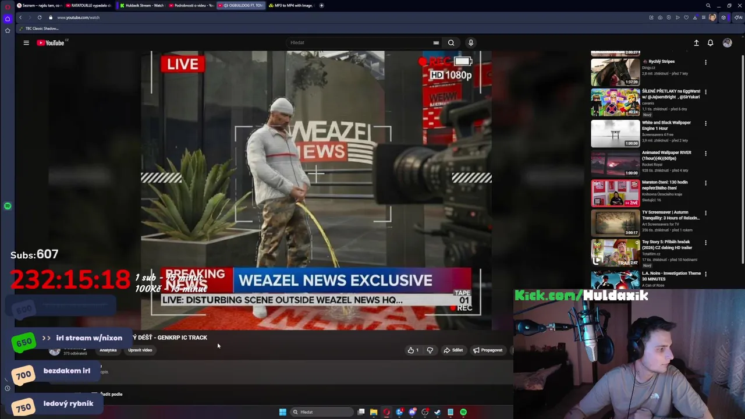Screen dimensions: 745x419
Task: Open White and Black Wallpaper thumbnail
Action: [615, 133]
